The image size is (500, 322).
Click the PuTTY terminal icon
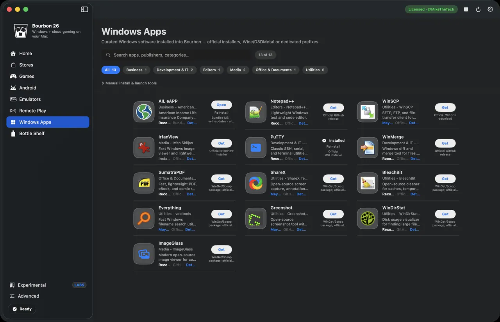256,147
